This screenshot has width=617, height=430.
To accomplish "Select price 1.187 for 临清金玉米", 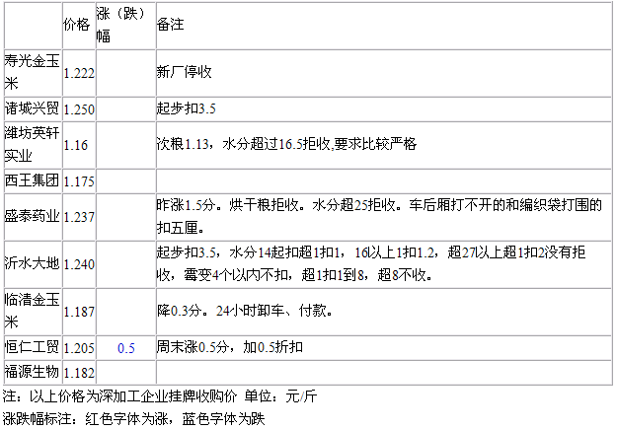I will [79, 312].
